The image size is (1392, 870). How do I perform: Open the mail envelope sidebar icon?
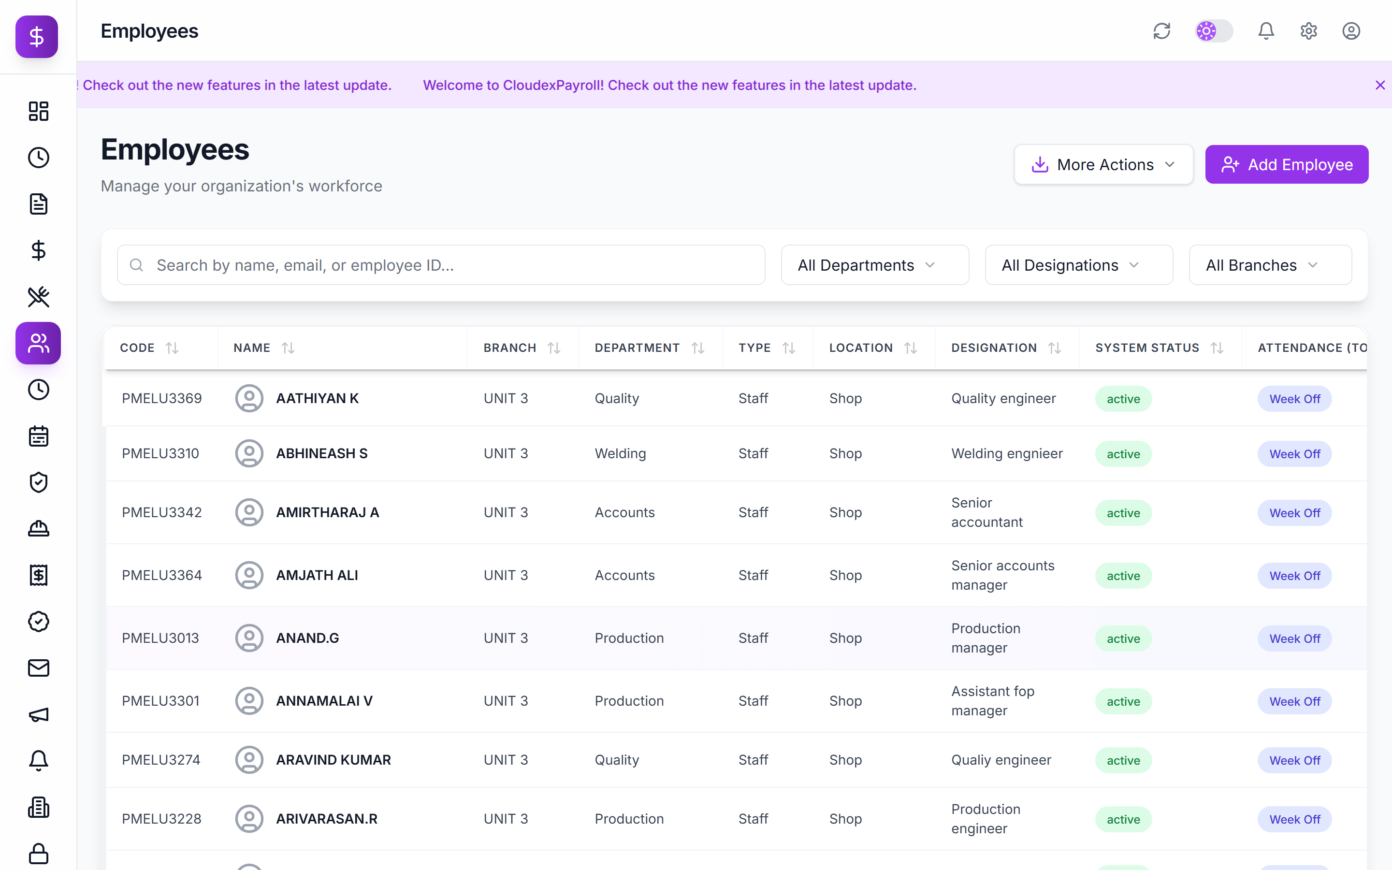pyautogui.click(x=38, y=668)
